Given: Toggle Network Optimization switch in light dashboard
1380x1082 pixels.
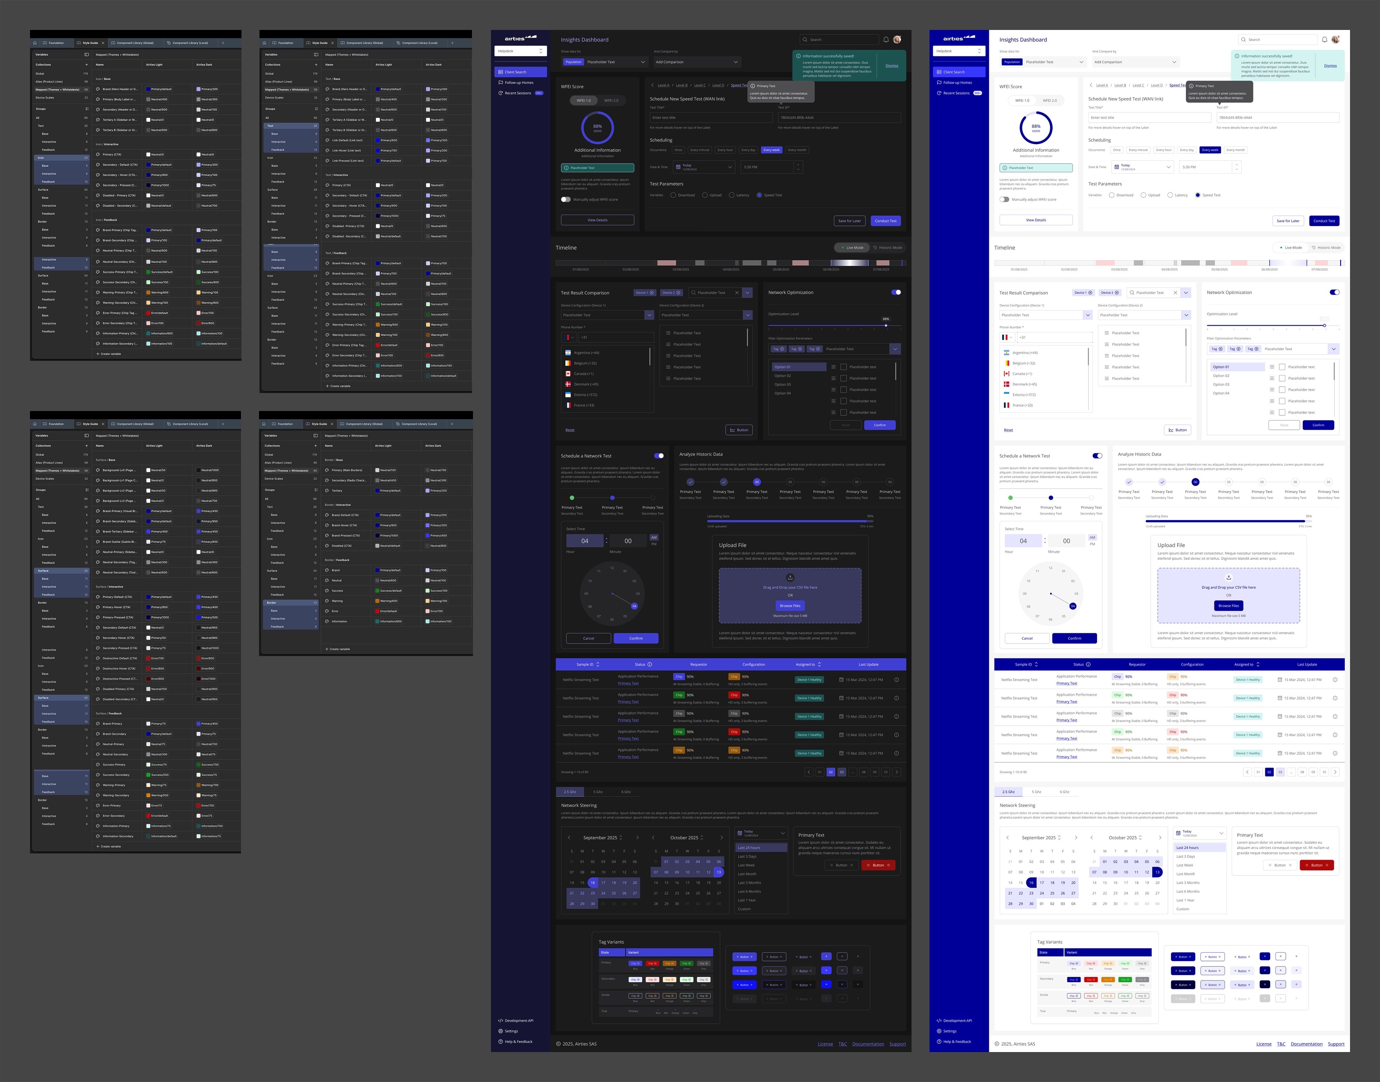Looking at the screenshot, I should pyautogui.click(x=1334, y=293).
